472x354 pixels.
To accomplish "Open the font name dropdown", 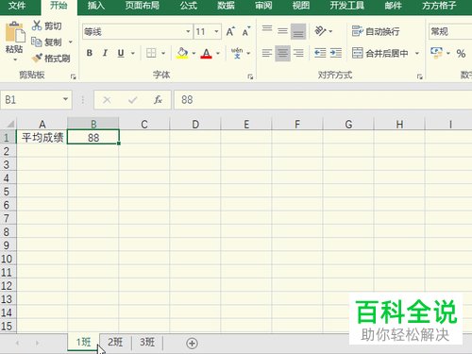I will (188, 31).
